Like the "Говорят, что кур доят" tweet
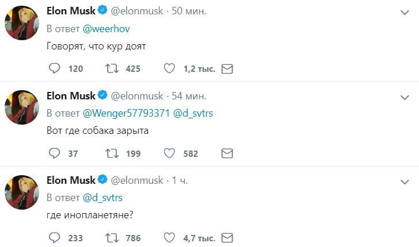Image resolution: width=419 pixels, height=247 pixels. (170, 69)
